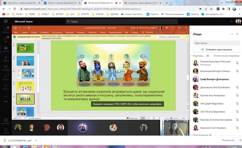Open the profile avatar in Teams header
This screenshot has width=242, height=148.
pyautogui.click(x=238, y=21)
